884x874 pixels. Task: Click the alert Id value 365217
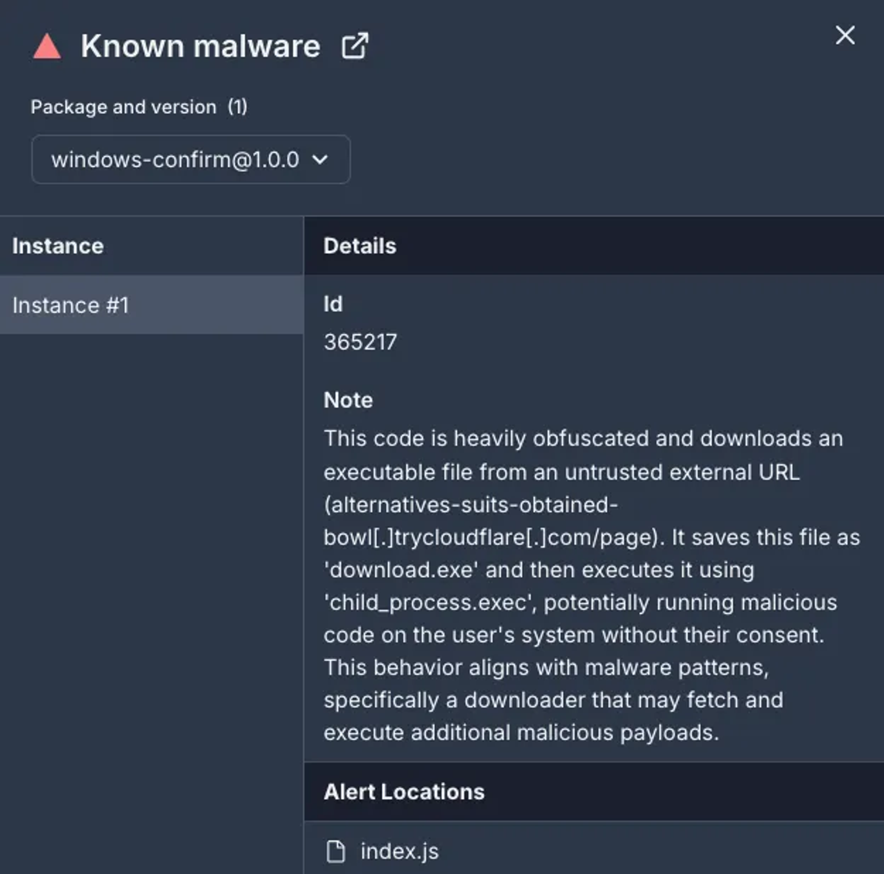(x=360, y=342)
